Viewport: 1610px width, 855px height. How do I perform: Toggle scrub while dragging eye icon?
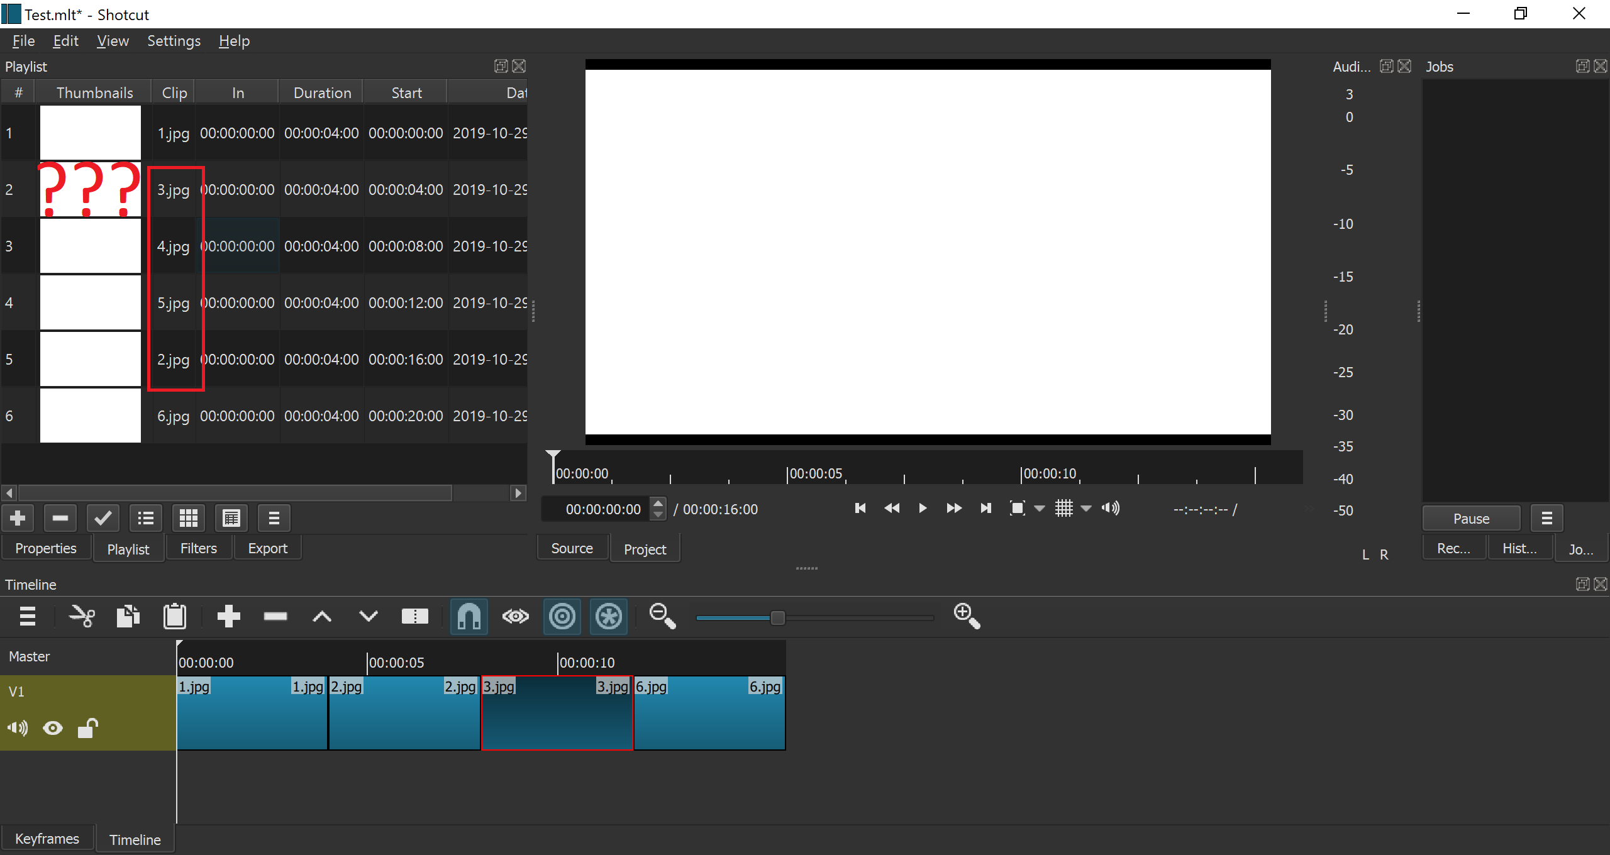point(516,617)
